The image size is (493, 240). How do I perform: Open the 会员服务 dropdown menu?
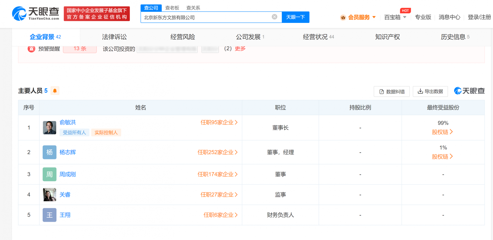pyautogui.click(x=374, y=17)
